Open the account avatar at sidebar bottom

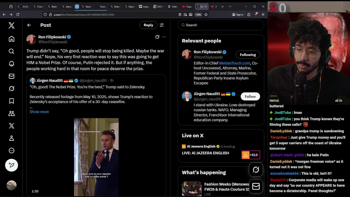pos(11,185)
